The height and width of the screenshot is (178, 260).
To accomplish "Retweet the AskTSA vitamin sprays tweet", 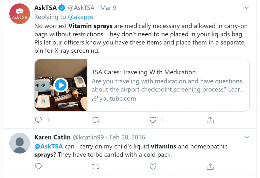I will [x=95, y=120].
